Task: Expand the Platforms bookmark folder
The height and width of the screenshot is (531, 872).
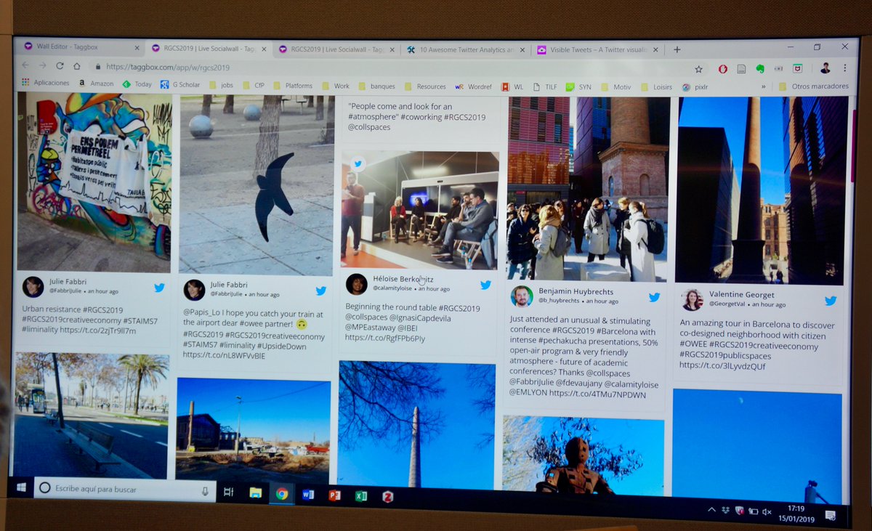Action: pos(292,86)
